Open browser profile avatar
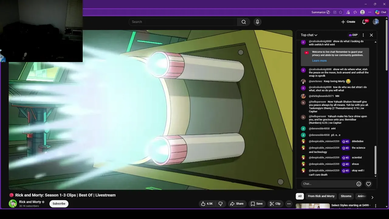The width and height of the screenshot is (389, 219). [x=363, y=12]
